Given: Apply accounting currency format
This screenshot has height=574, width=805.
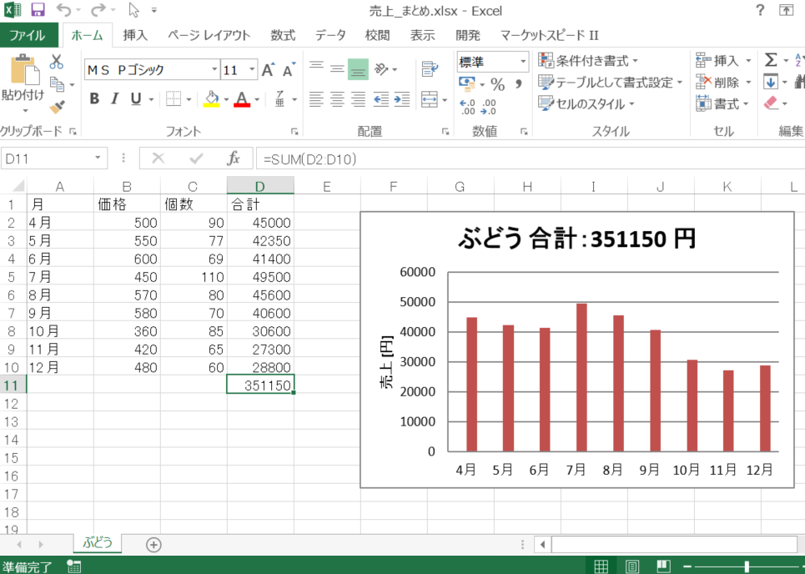Looking at the screenshot, I should coord(466,83).
